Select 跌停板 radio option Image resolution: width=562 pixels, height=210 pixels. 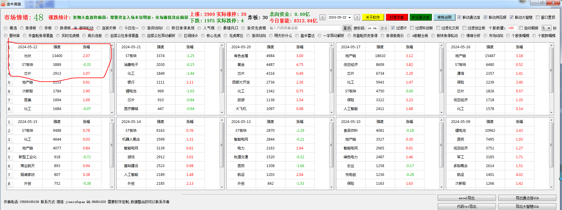click(x=56, y=28)
